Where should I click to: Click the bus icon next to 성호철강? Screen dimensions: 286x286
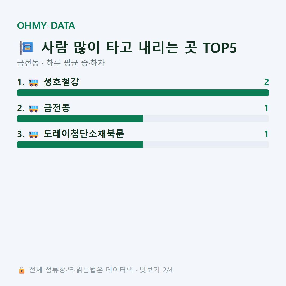coord(34,82)
